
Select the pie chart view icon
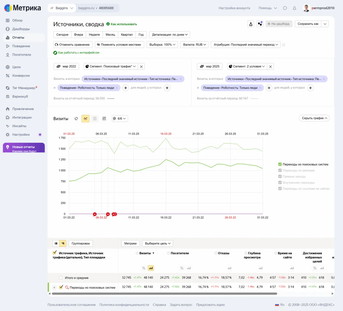pos(76,119)
